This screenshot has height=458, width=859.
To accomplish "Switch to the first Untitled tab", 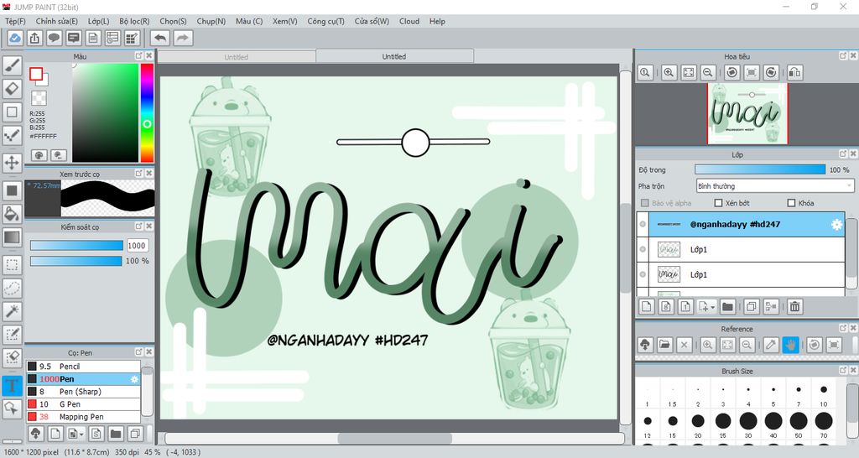I will 236,57.
